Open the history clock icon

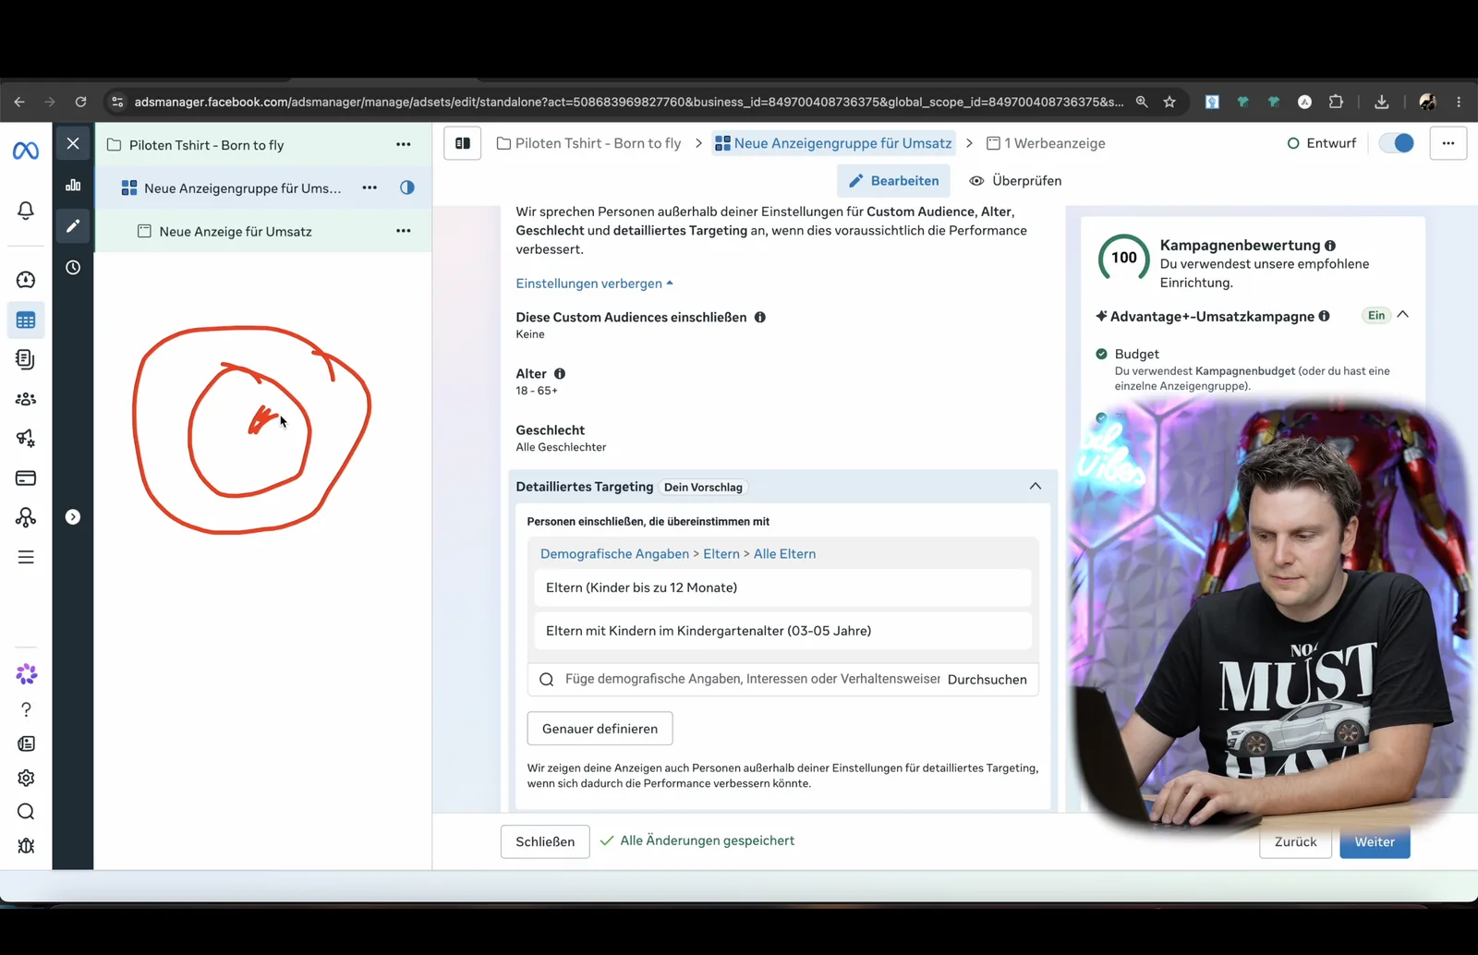coord(73,268)
